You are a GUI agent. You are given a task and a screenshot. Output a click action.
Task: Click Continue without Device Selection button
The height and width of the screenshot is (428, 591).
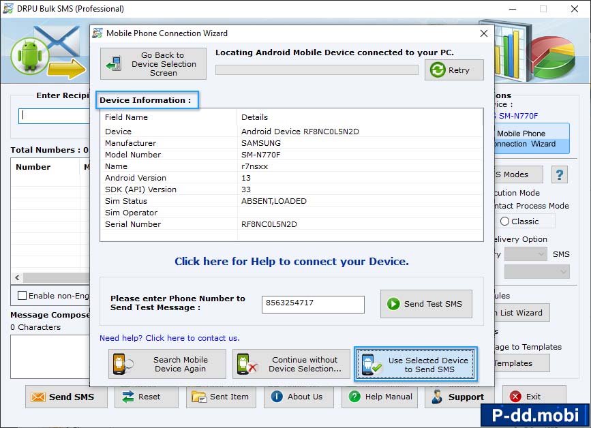click(x=291, y=364)
